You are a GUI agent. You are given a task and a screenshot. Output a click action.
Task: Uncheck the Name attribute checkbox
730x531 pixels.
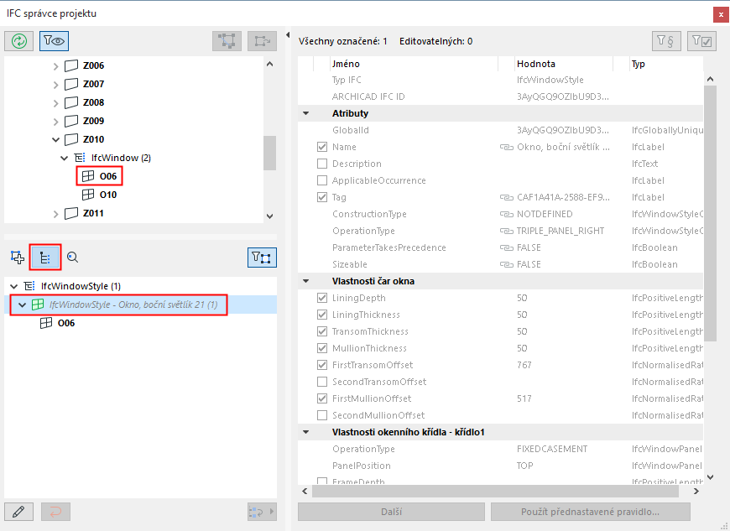click(x=321, y=147)
